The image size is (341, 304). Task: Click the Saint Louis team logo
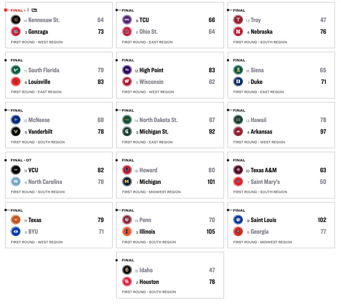238,220
